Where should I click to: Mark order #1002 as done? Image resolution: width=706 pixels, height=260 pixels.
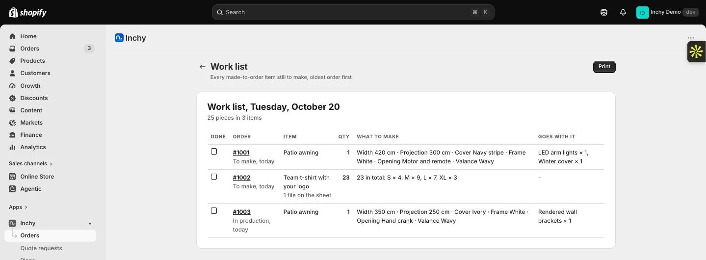coord(214,177)
